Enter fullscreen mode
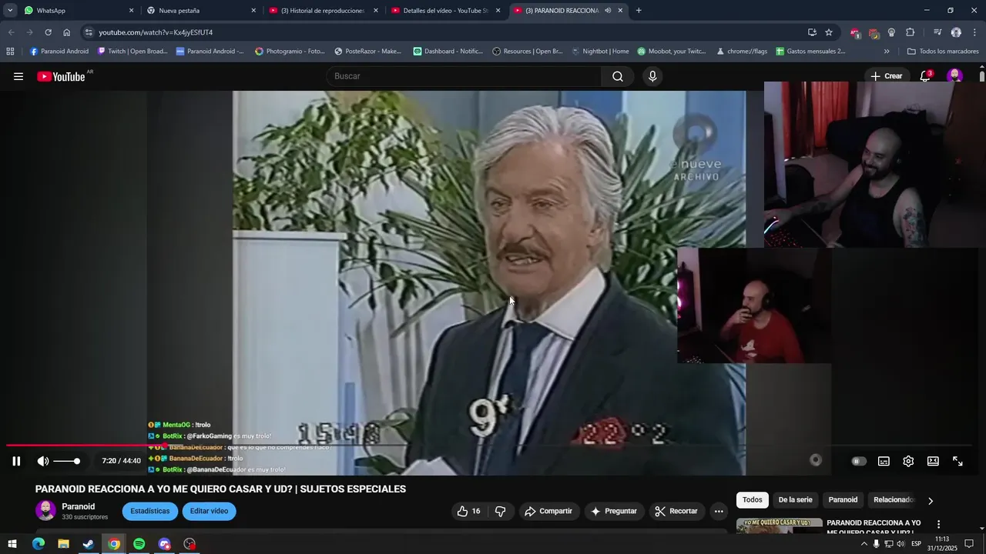 [957, 461]
